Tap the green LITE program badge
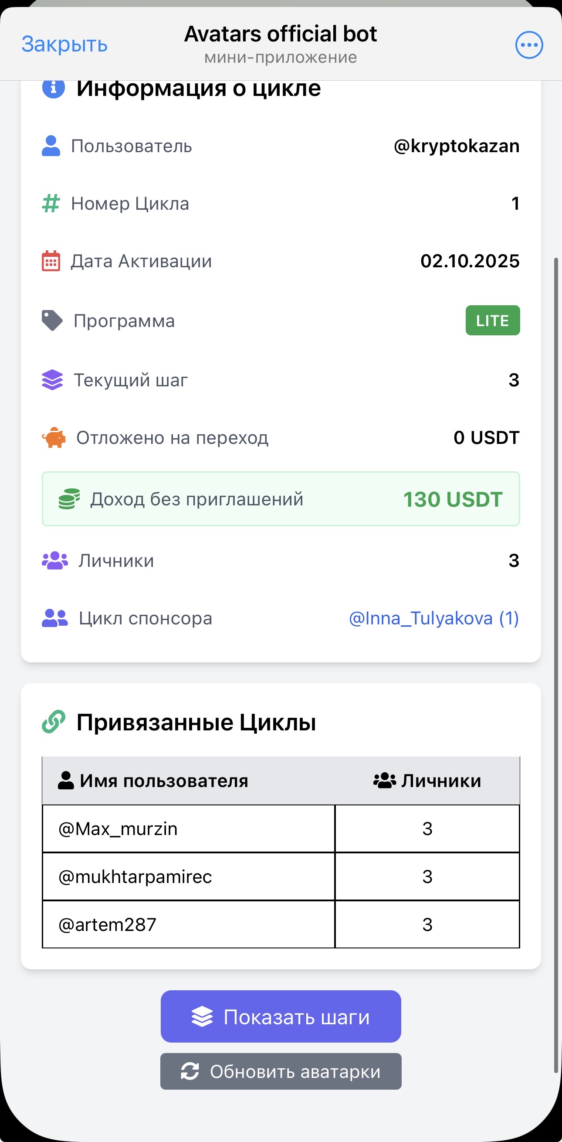Viewport: 562px width, 1142px height. [x=492, y=320]
